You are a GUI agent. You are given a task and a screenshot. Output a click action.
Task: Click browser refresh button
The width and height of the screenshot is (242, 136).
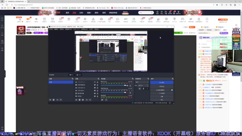click(7, 5)
